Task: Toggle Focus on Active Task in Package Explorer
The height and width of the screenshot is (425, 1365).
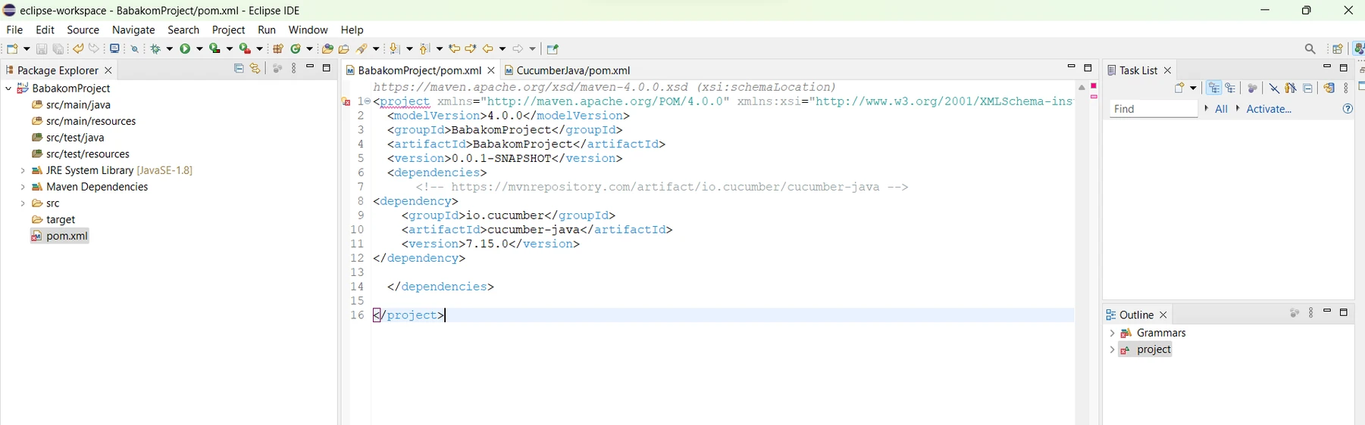Action: point(277,69)
